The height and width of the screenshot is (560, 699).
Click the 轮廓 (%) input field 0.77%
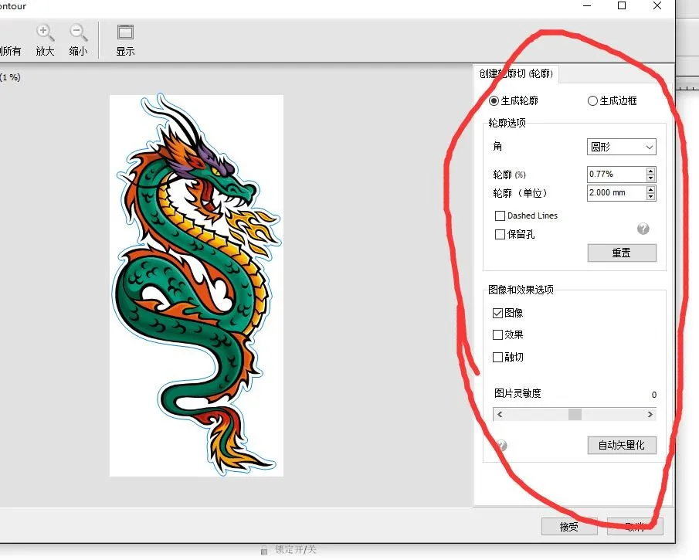pyautogui.click(x=616, y=175)
